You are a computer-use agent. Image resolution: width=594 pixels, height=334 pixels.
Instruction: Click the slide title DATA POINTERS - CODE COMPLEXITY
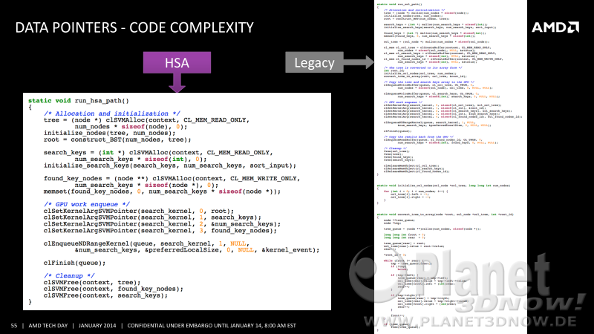(x=134, y=27)
